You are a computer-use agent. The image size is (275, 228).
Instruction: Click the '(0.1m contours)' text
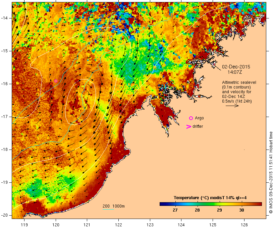[x=236, y=87]
